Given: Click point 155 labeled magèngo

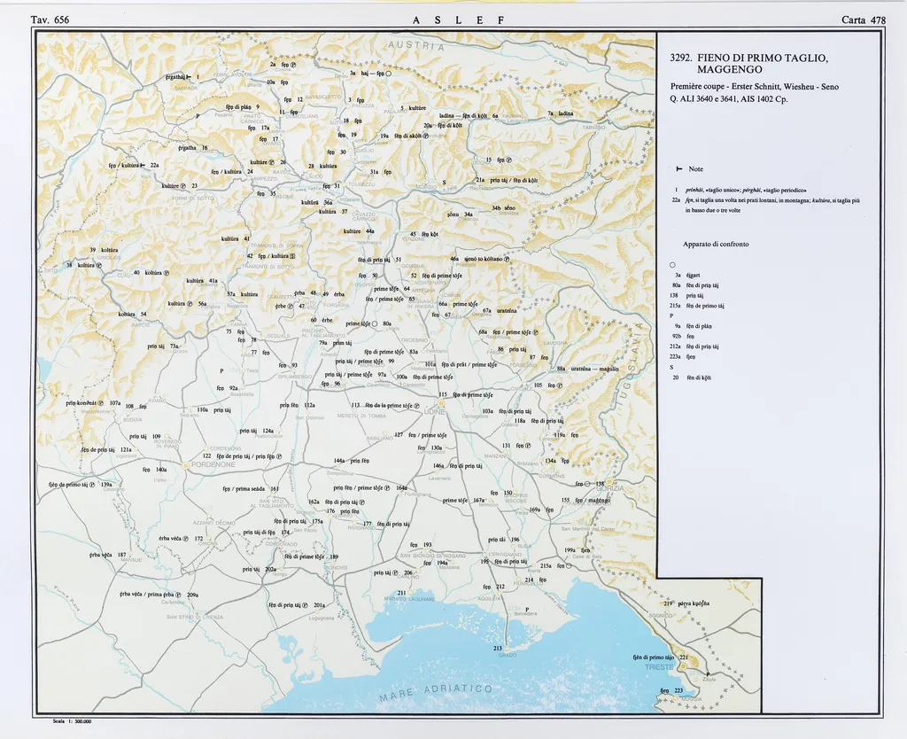Looking at the screenshot, I should pyautogui.click(x=585, y=500).
